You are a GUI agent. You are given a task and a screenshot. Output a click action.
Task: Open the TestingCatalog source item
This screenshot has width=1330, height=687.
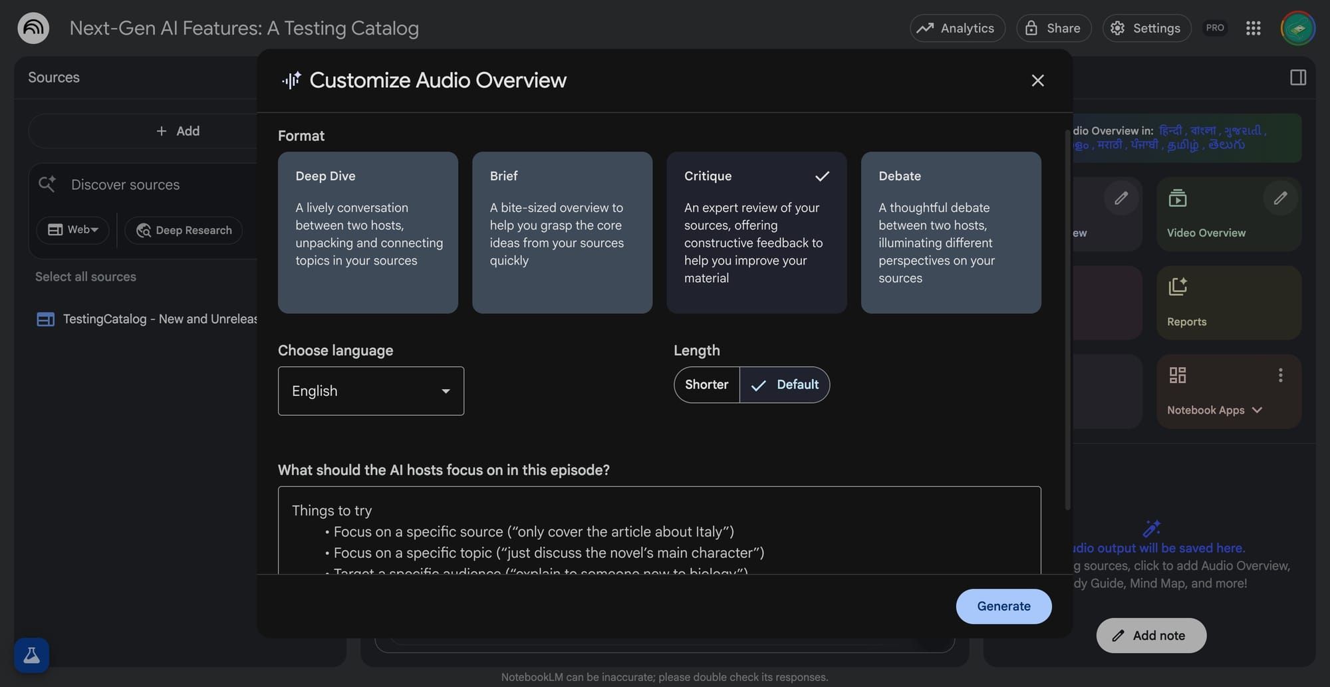[x=146, y=319]
